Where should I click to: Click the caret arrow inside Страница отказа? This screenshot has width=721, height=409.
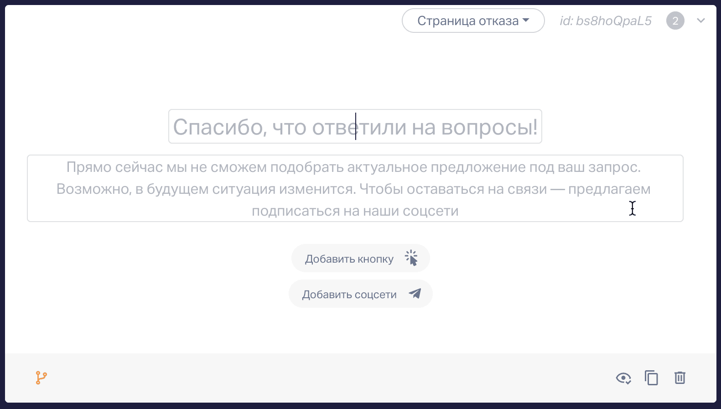(526, 20)
